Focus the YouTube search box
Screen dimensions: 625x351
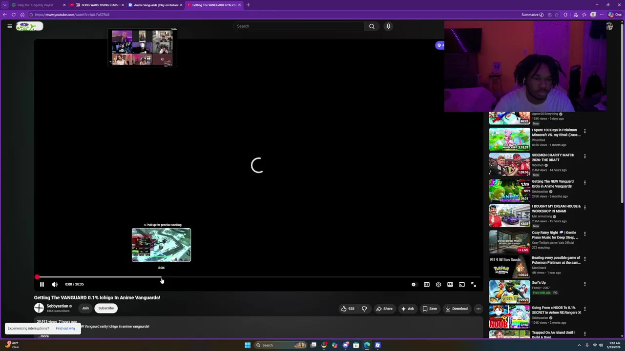(298, 26)
